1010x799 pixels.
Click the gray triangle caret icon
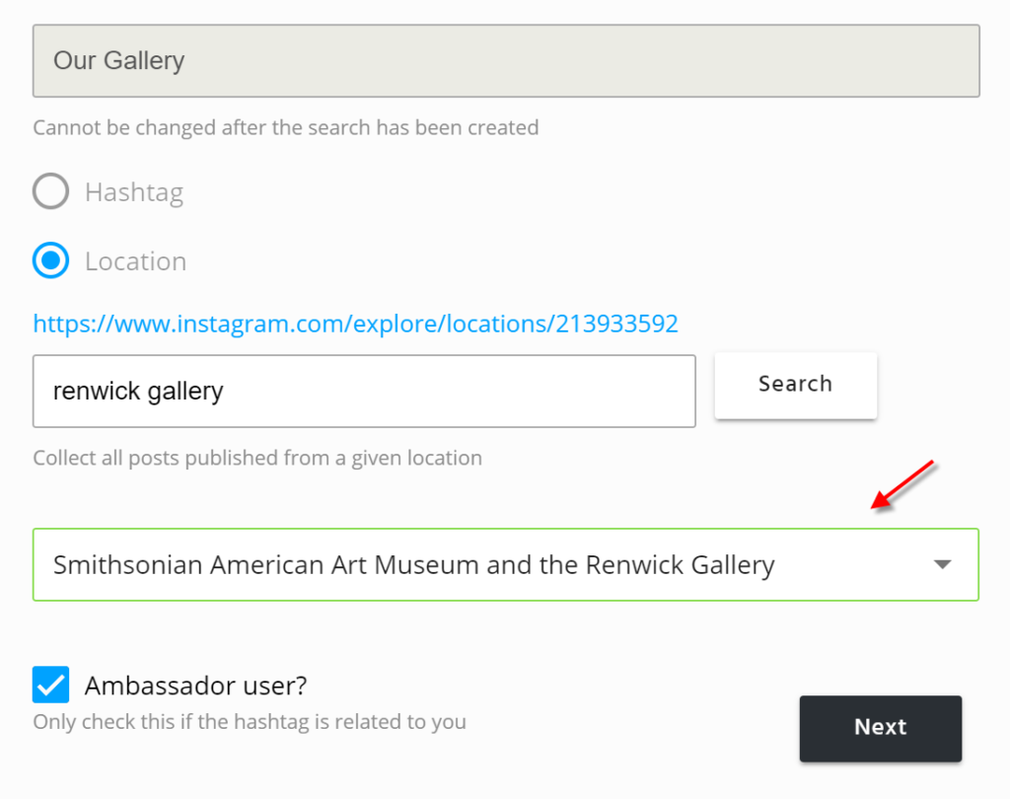(942, 565)
